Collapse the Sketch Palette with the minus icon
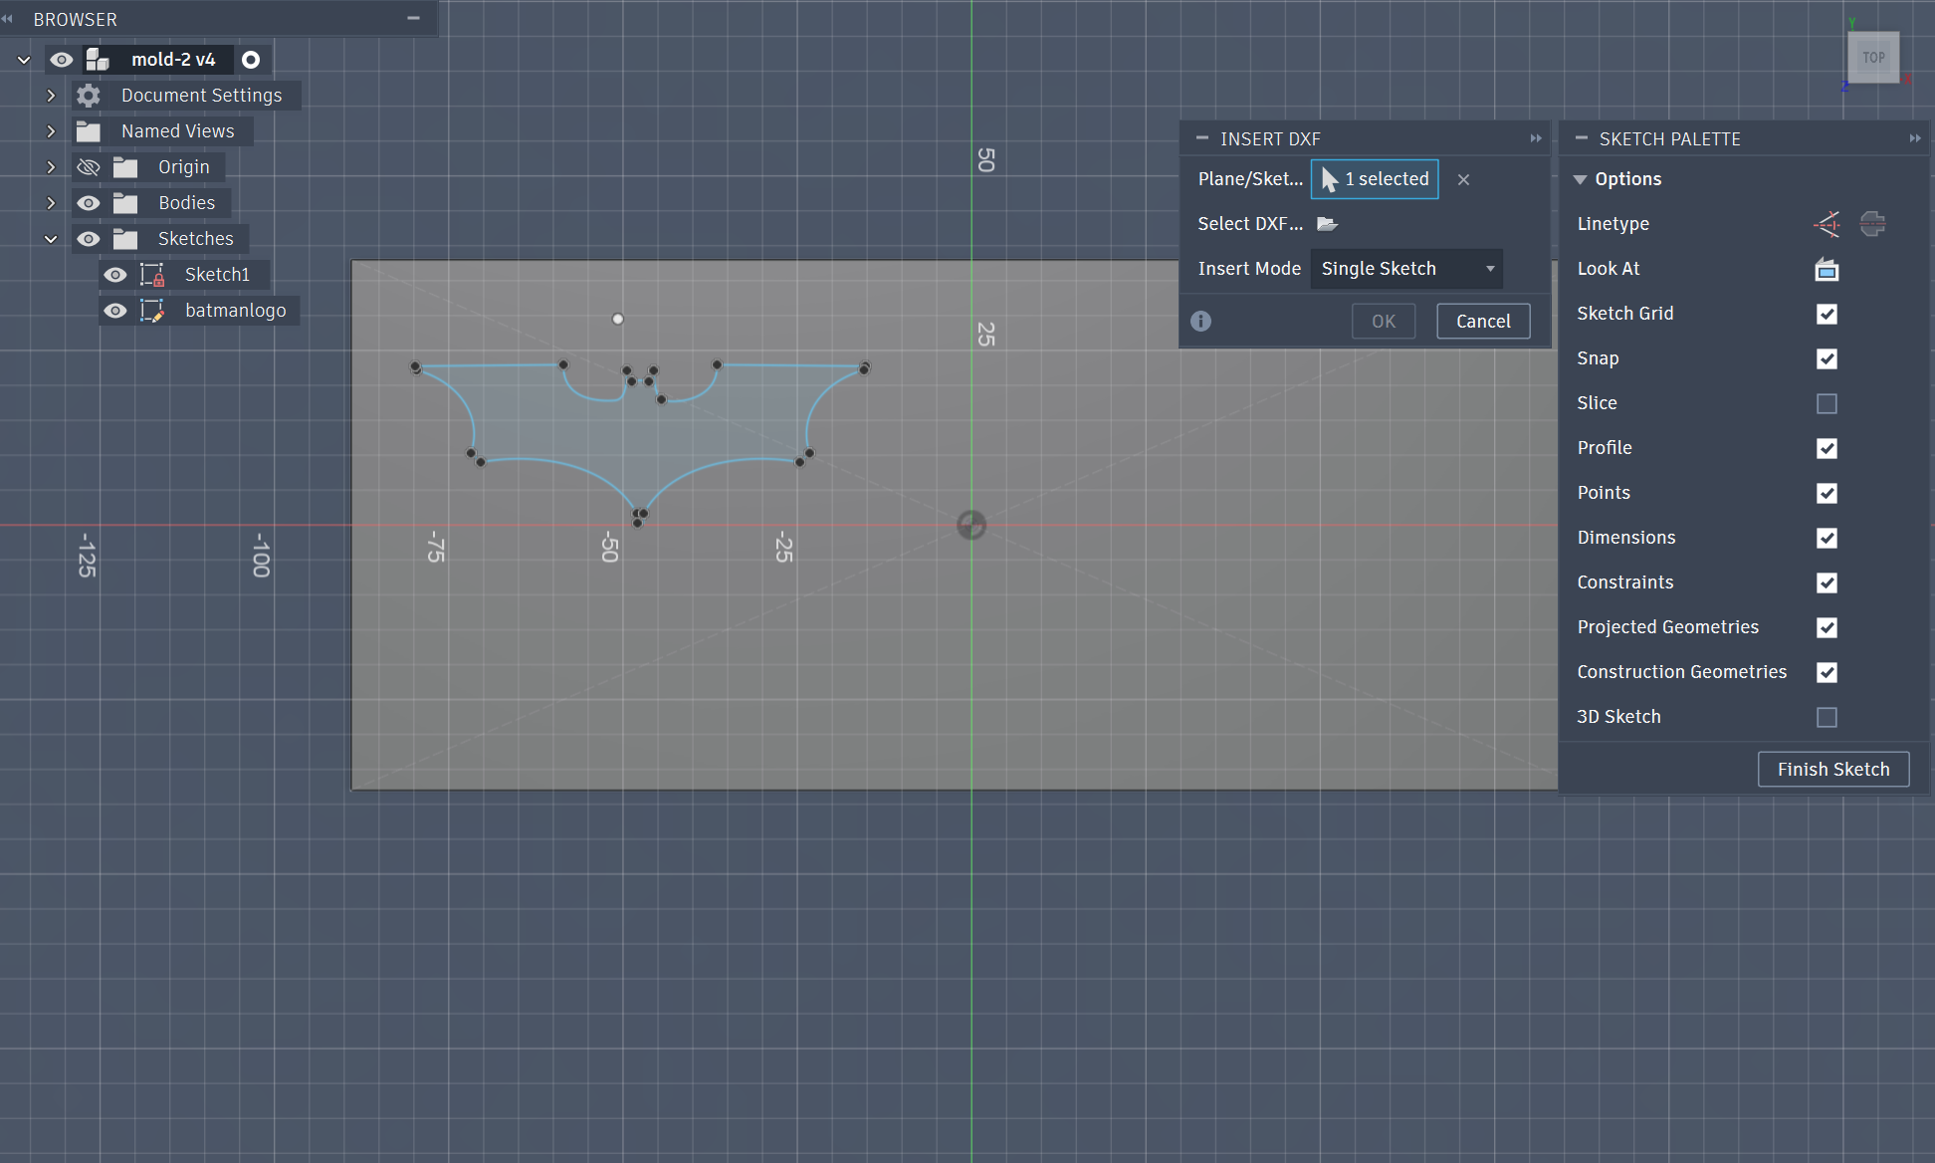Screen dimensions: 1935x1163 pos(1581,138)
